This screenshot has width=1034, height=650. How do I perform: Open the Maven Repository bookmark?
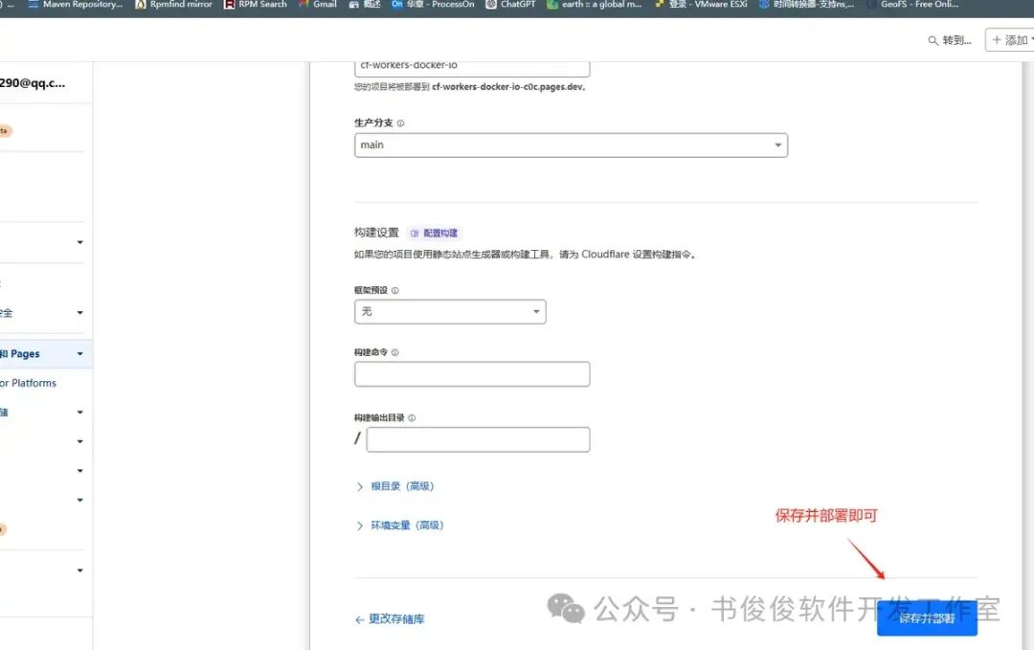pos(76,4)
